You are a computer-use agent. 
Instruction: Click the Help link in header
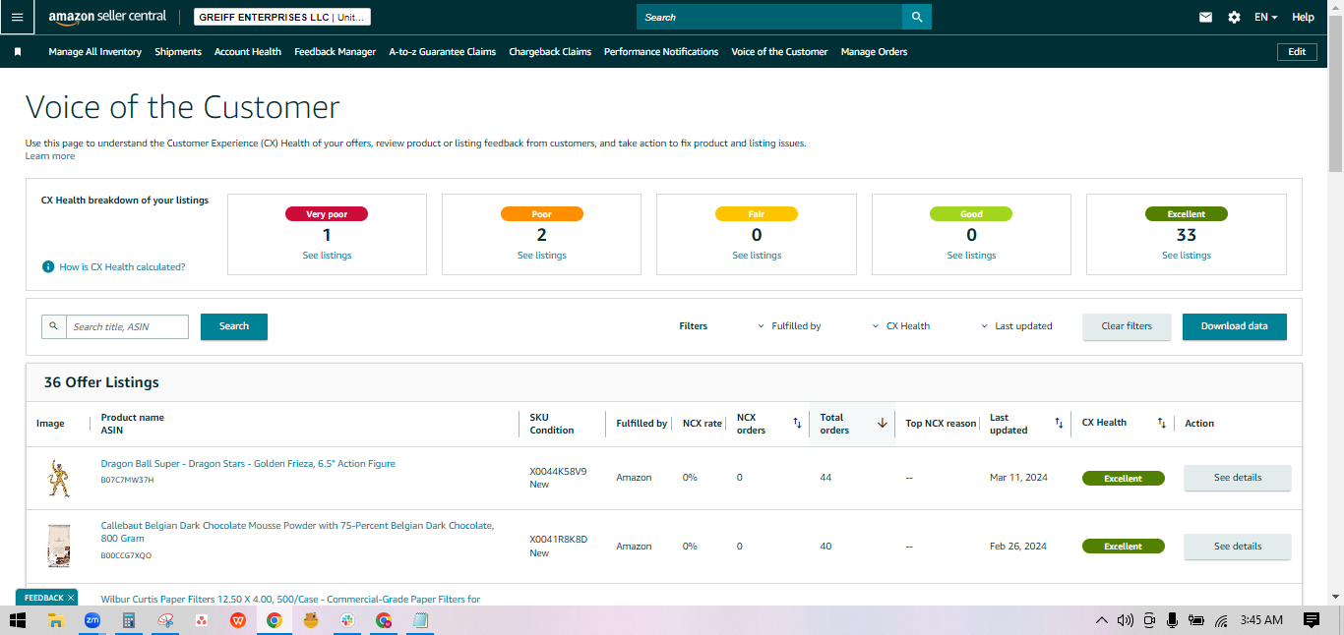tap(1303, 17)
